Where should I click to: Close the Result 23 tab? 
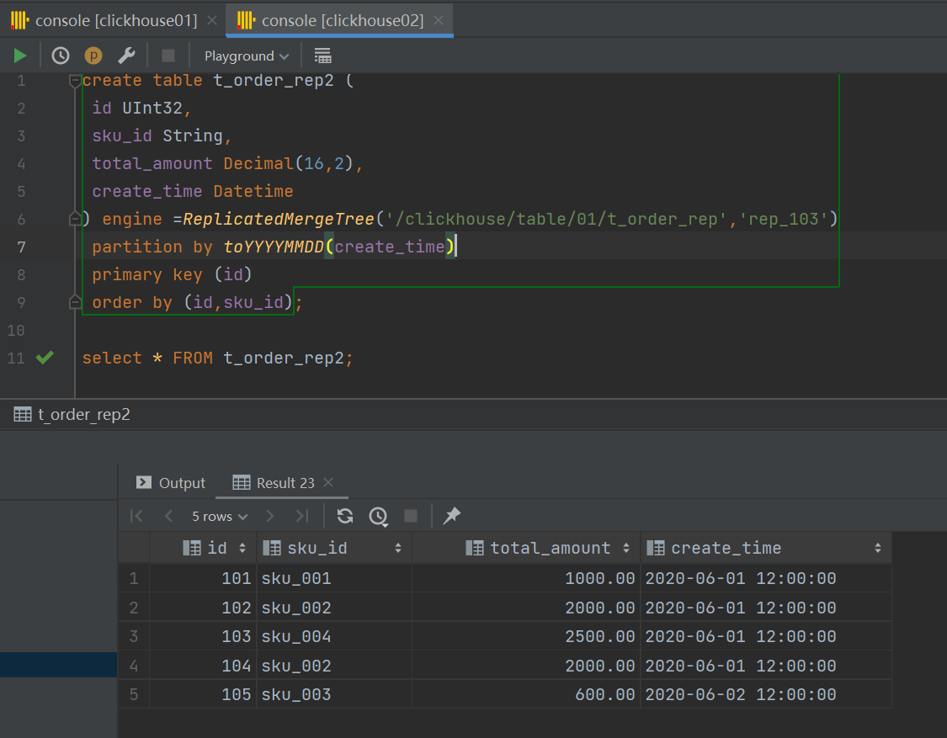328,482
